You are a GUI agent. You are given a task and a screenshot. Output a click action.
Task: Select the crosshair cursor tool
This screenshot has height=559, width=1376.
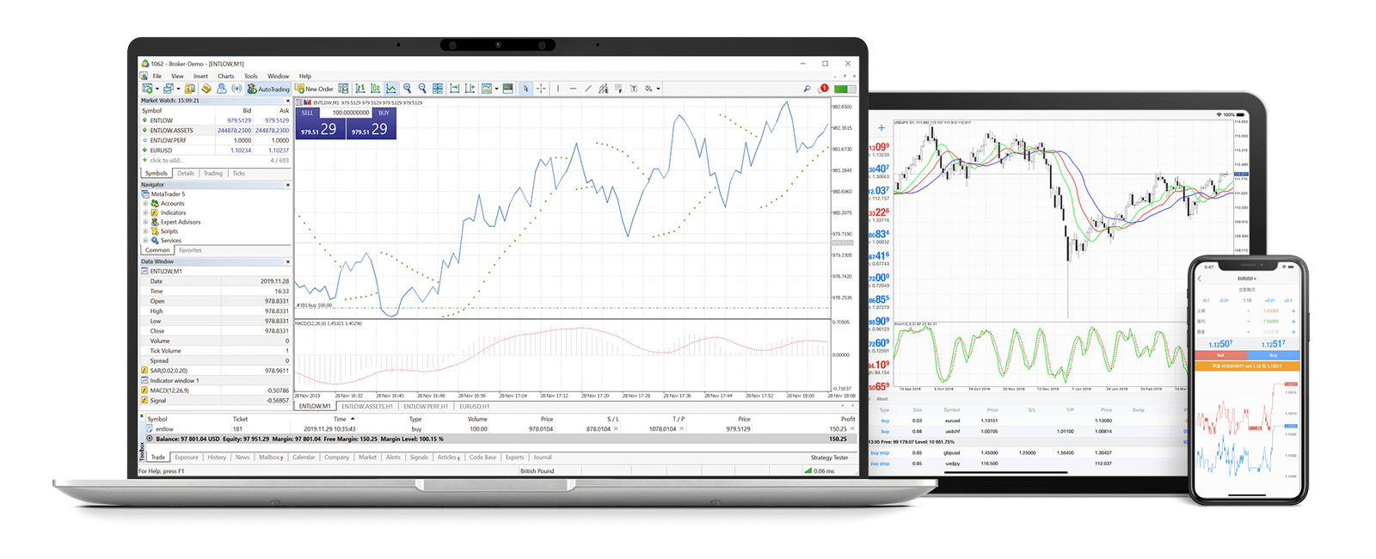[x=541, y=89]
